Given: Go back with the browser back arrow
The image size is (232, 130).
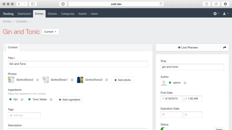Looking at the screenshot, I should (19, 4).
